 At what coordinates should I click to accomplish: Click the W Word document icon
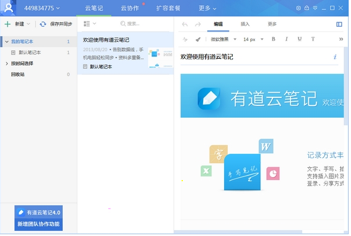pos(266,146)
